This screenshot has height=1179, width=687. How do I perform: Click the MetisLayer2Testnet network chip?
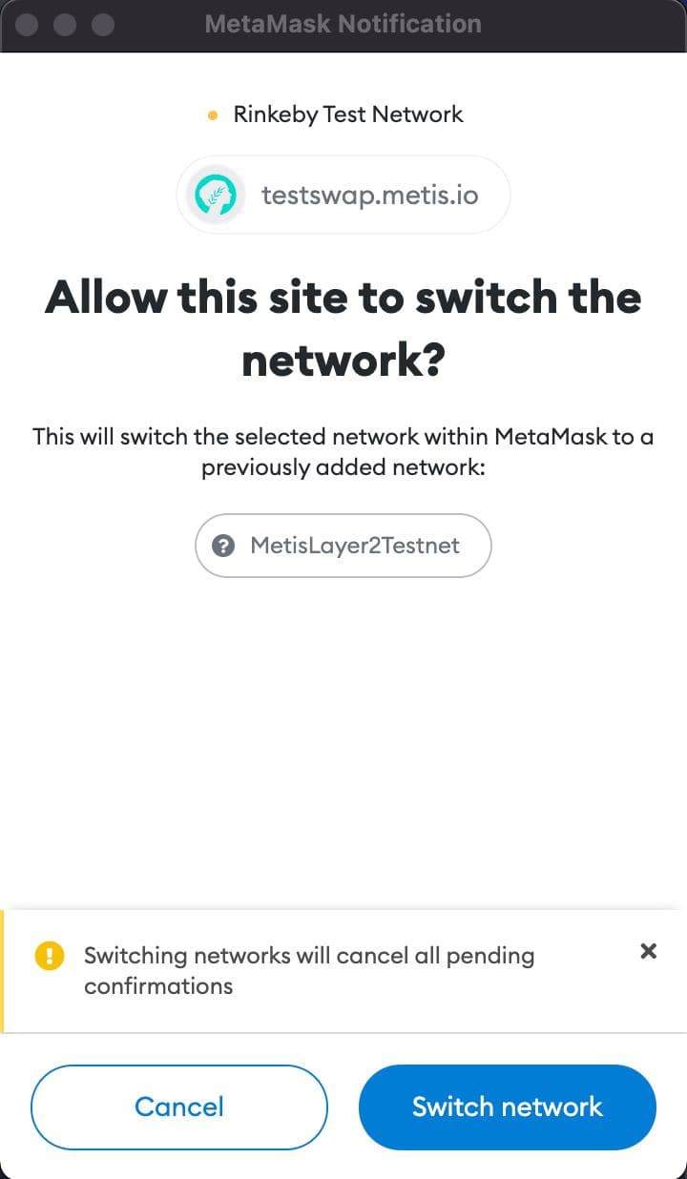point(343,546)
